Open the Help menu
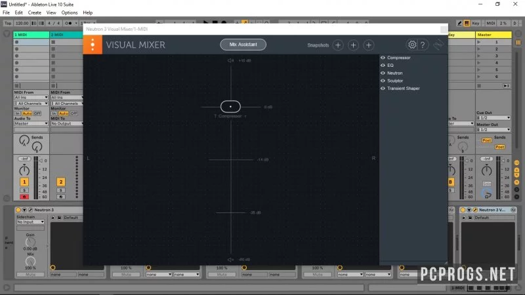The height and width of the screenshot is (295, 525). pos(88,12)
